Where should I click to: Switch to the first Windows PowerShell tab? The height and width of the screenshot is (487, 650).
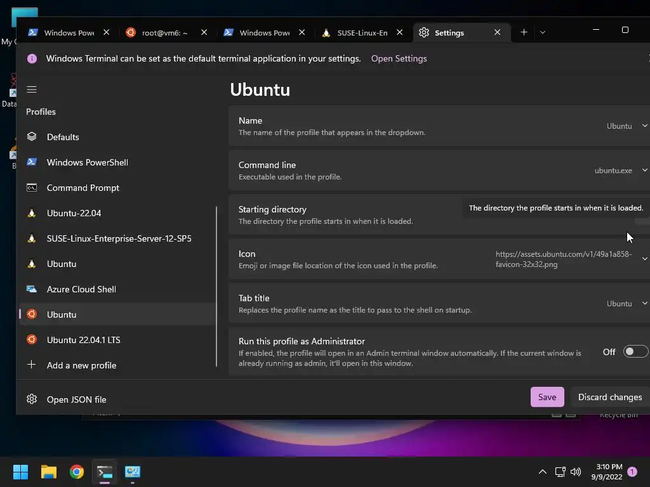click(62, 32)
